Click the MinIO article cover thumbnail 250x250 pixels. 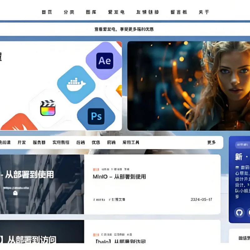tap(42, 184)
